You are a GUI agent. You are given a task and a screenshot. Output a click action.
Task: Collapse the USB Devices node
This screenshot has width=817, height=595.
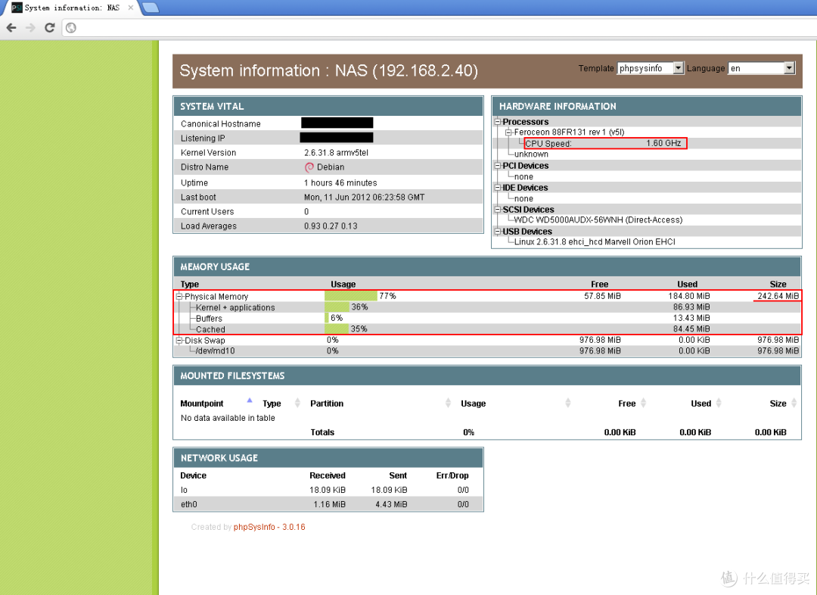[498, 232]
